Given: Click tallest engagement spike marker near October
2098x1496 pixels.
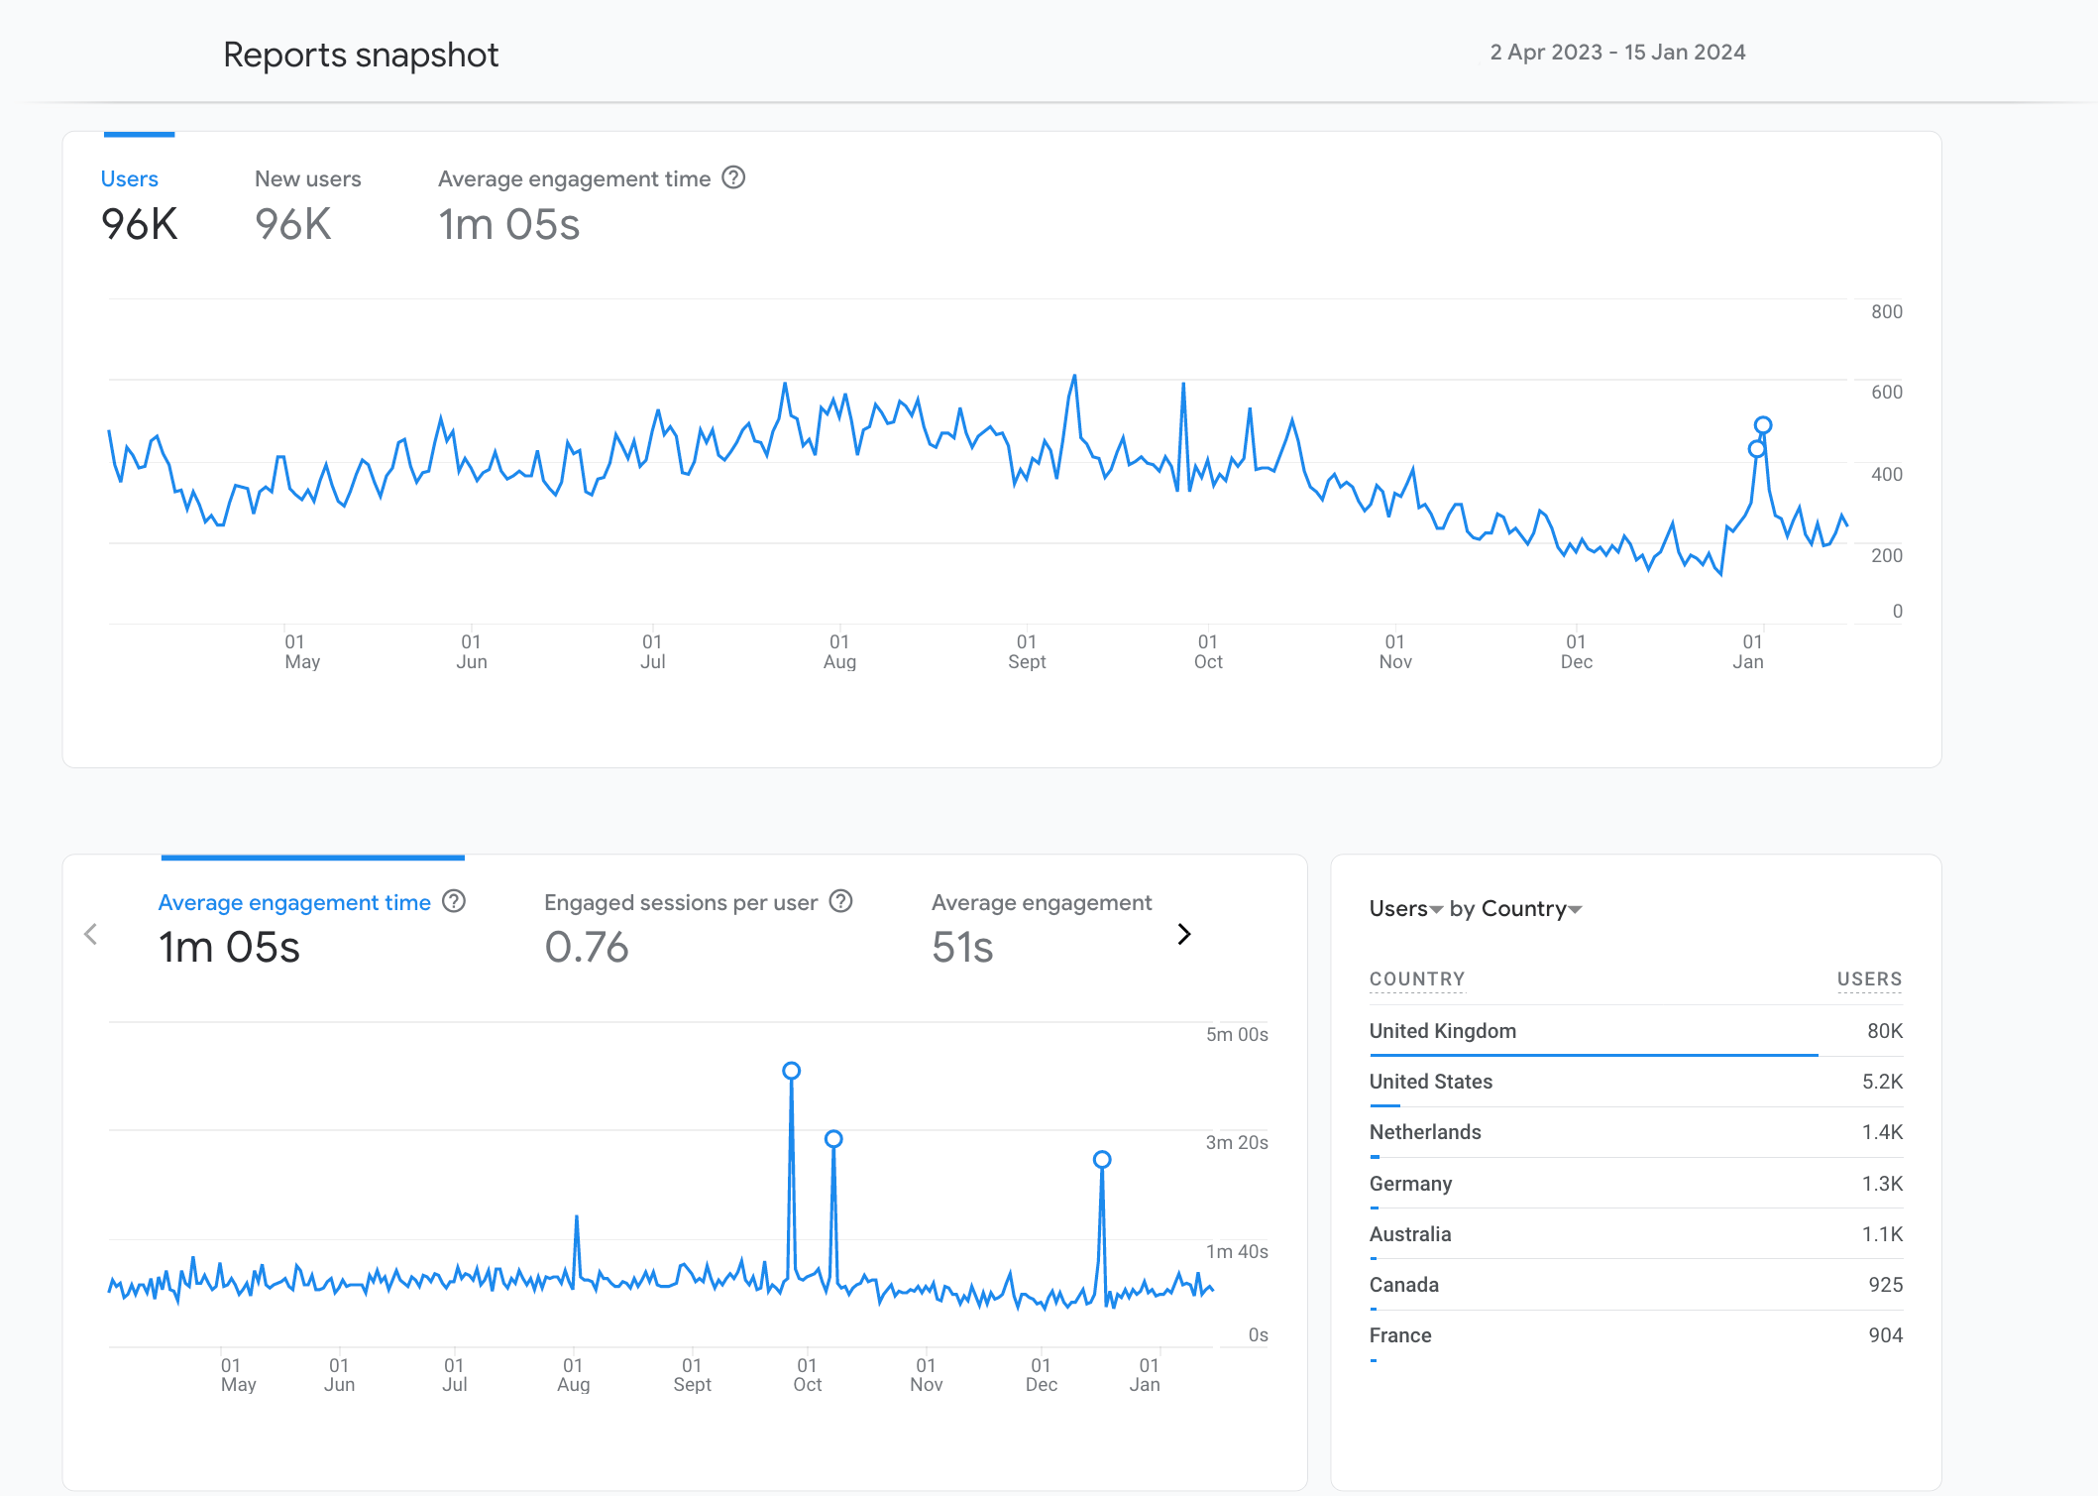Looking at the screenshot, I should pyautogui.click(x=791, y=1071).
